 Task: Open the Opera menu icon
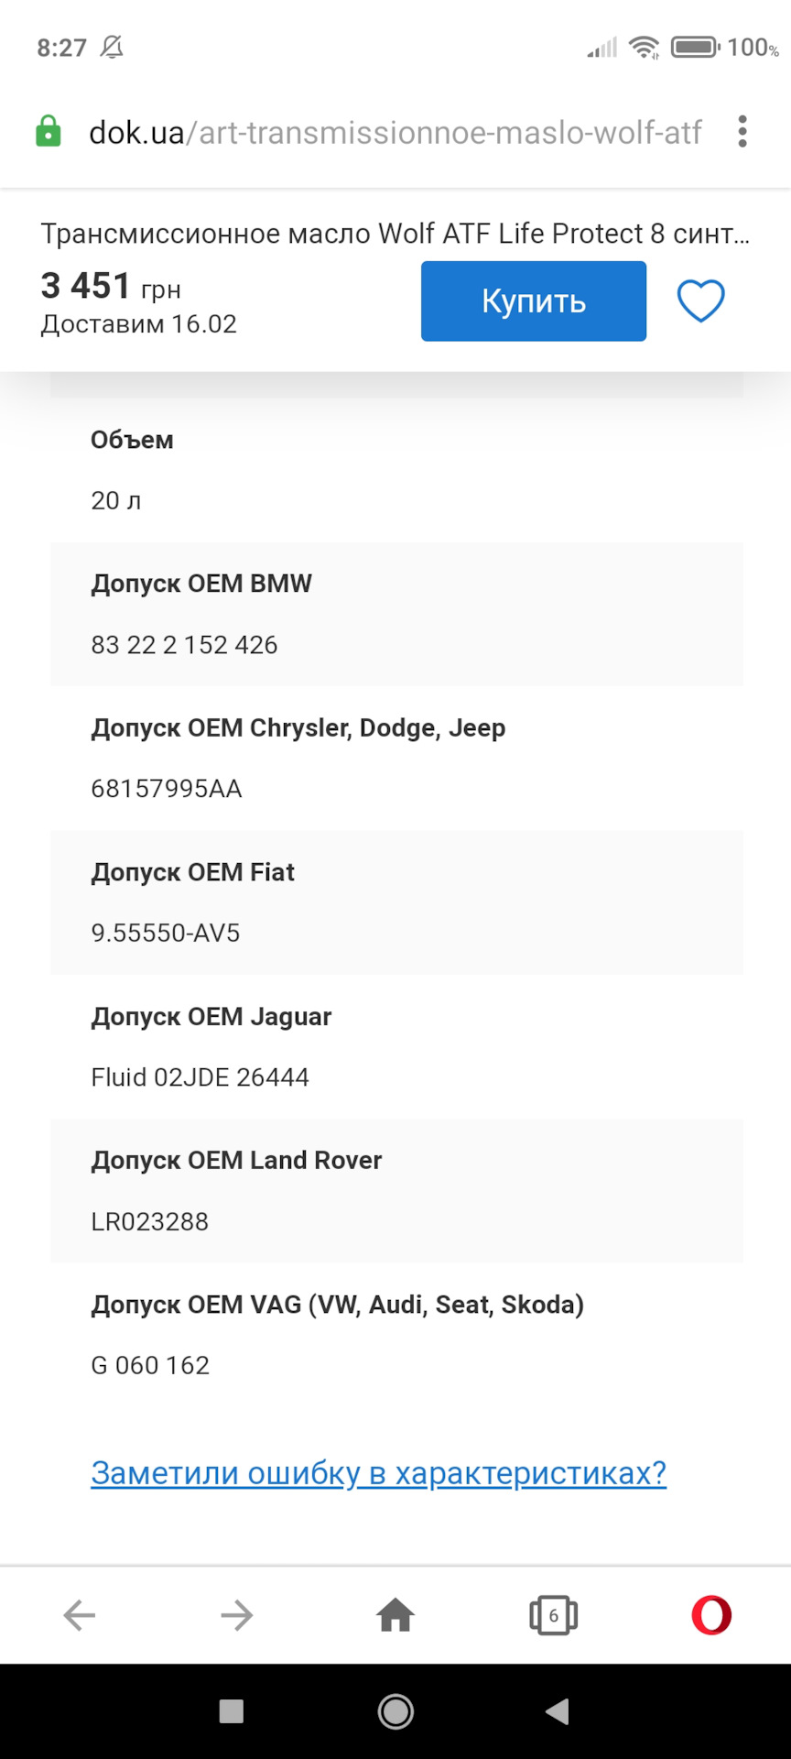point(711,1615)
